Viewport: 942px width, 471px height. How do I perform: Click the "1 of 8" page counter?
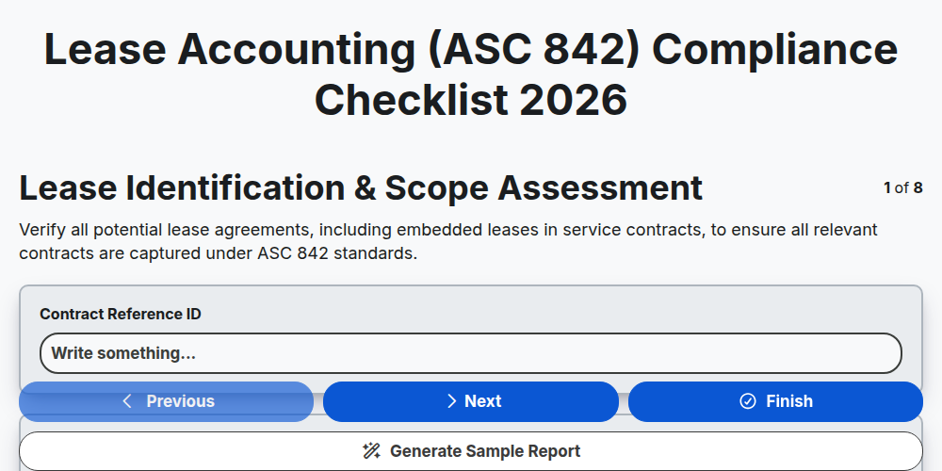click(903, 188)
